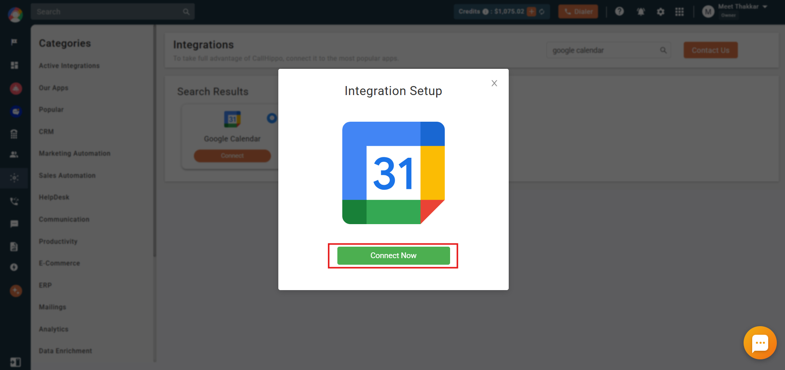The height and width of the screenshot is (370, 785).
Task: Click the integrations search magnifier icon
Action: click(x=663, y=50)
